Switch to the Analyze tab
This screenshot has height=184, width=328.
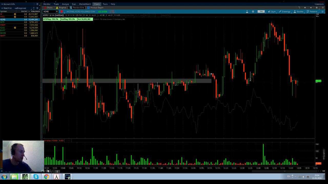(x=65, y=4)
